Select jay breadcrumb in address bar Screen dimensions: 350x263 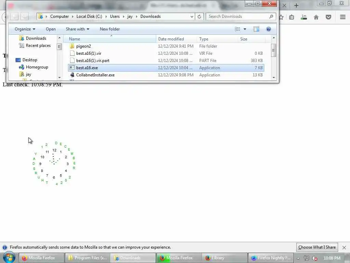130,16
